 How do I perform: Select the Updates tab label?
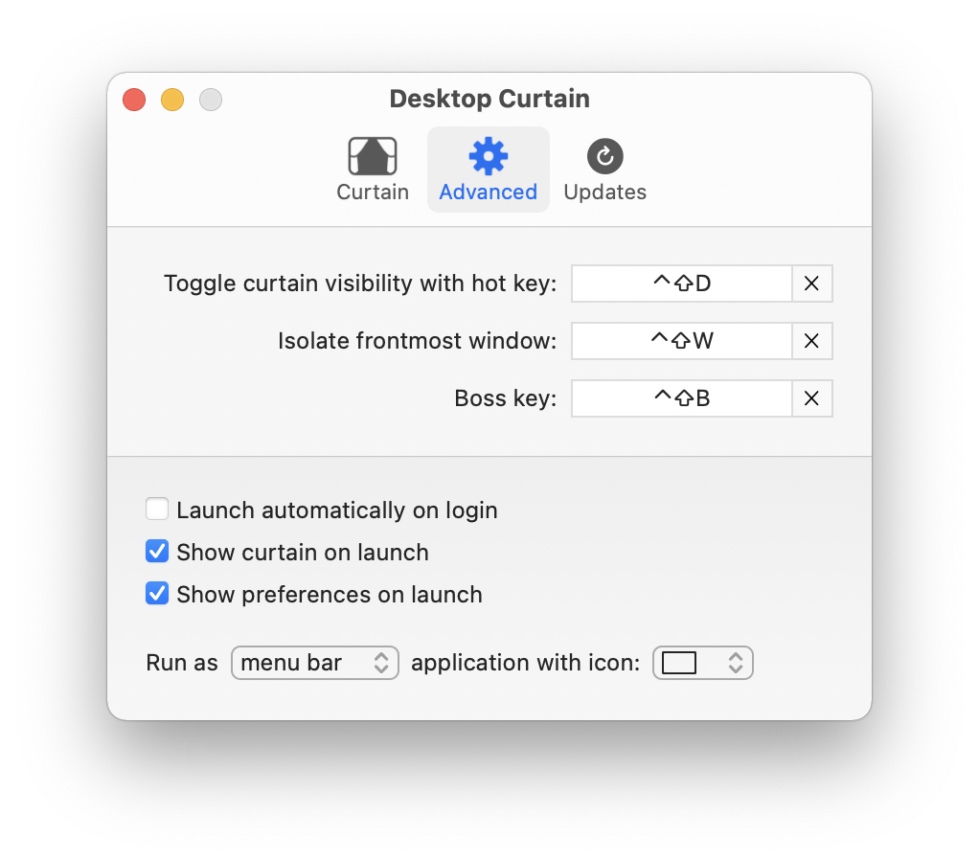point(604,193)
